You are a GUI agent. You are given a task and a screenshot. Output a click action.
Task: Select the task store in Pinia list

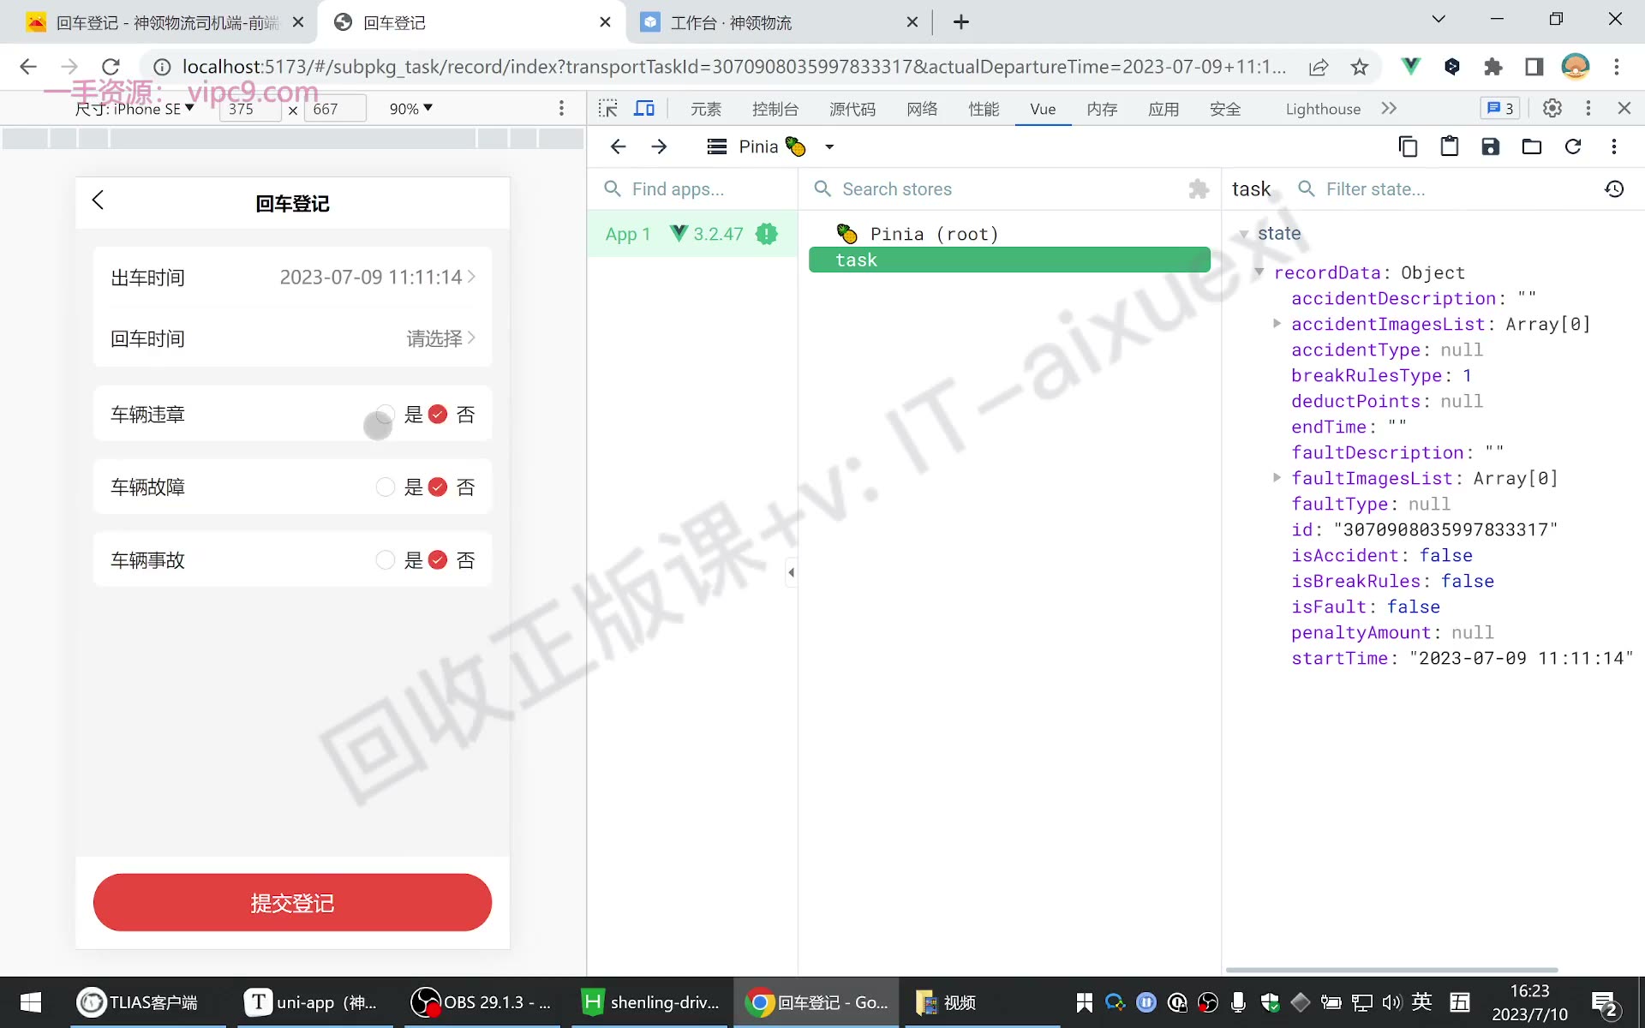(1009, 260)
